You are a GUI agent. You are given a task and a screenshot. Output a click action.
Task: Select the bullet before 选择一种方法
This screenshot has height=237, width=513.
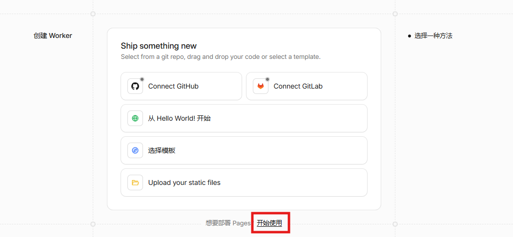410,36
